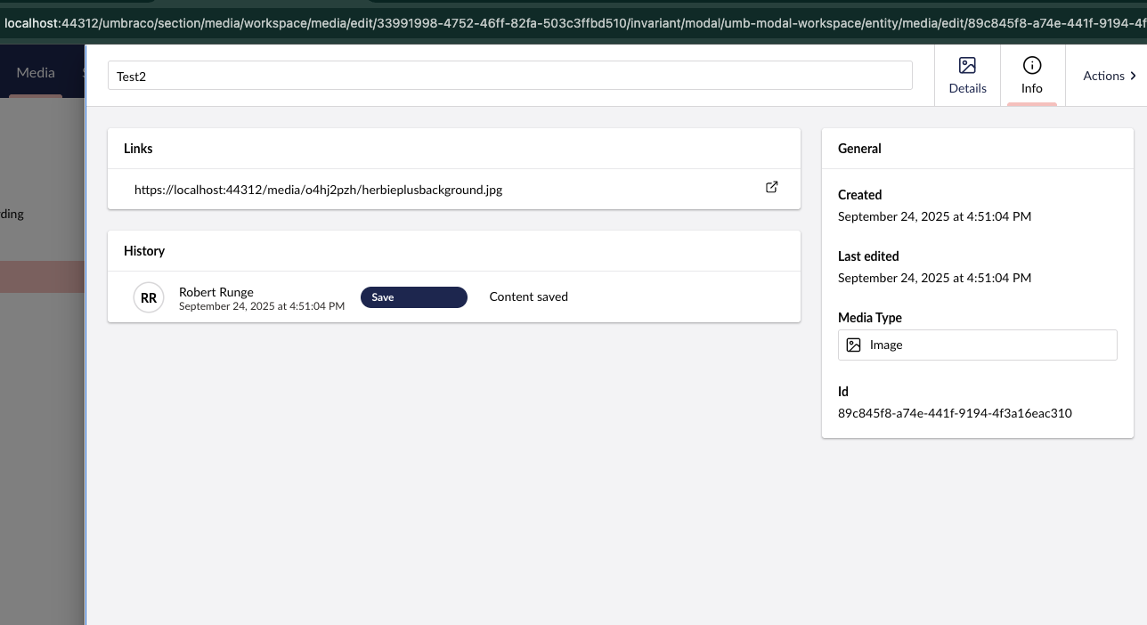Open the Image media type reference
This screenshot has width=1147, height=625.
coord(977,345)
